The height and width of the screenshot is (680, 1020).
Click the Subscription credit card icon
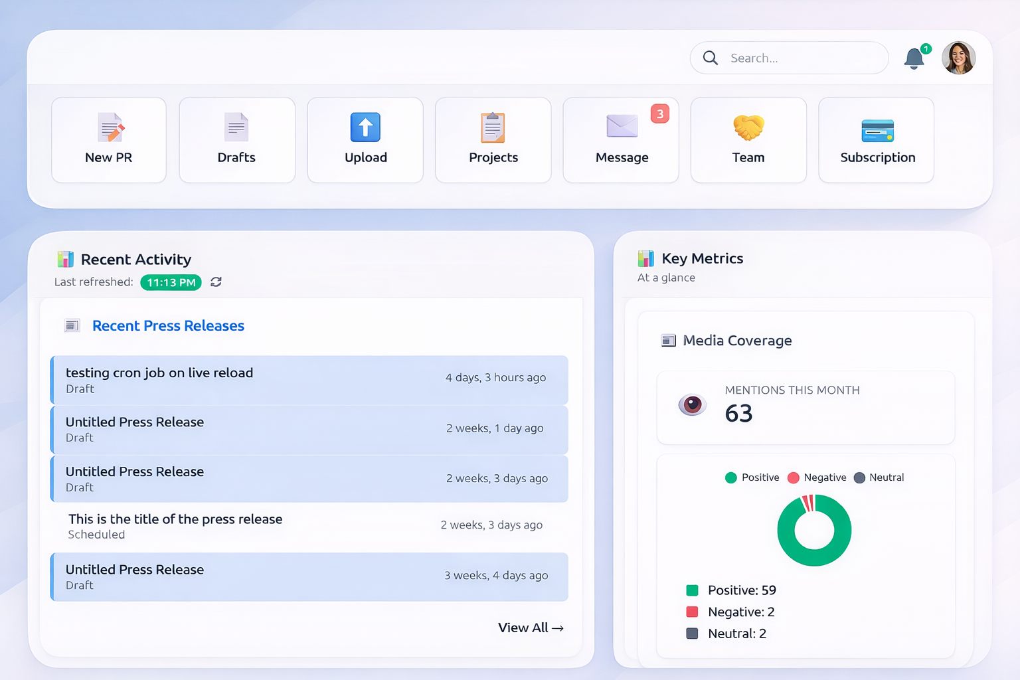coord(877,131)
